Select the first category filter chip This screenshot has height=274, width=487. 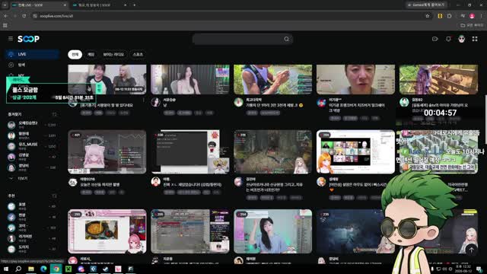click(75, 54)
